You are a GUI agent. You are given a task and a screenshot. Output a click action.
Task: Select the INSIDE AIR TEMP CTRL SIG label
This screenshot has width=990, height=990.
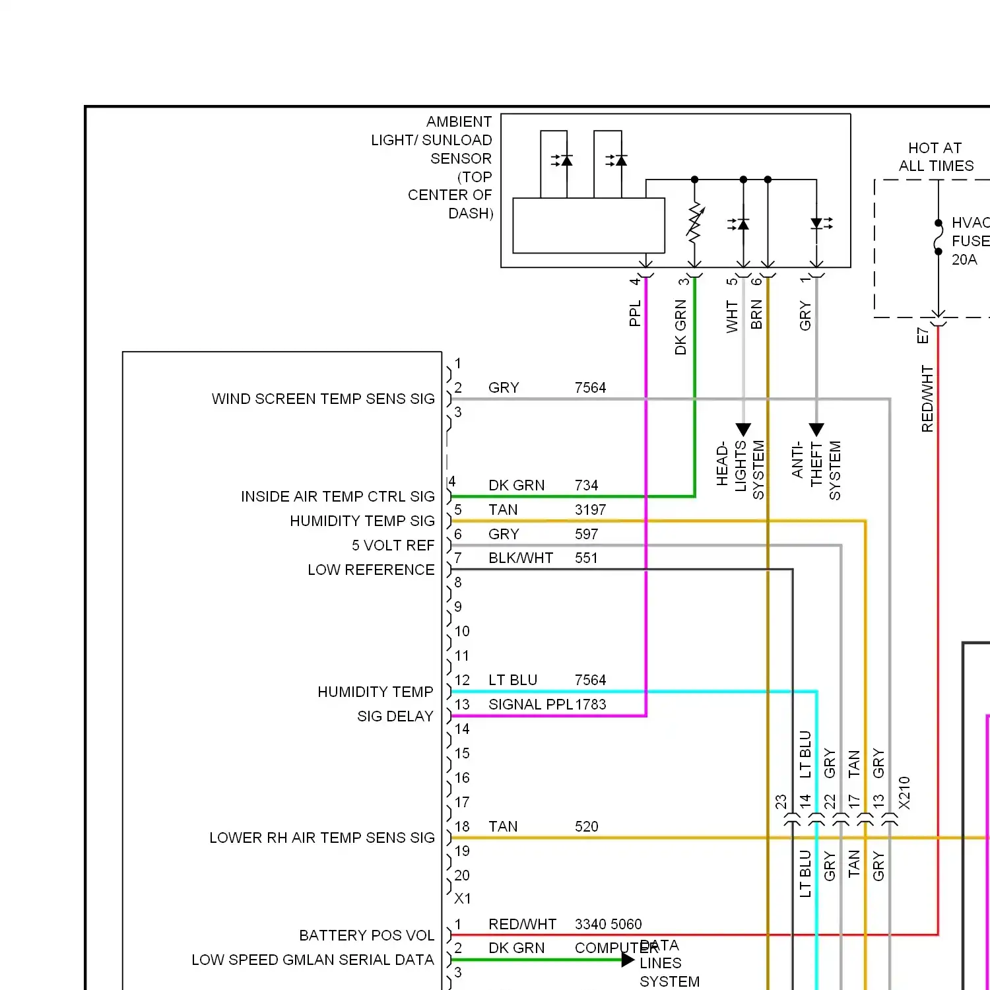(338, 496)
